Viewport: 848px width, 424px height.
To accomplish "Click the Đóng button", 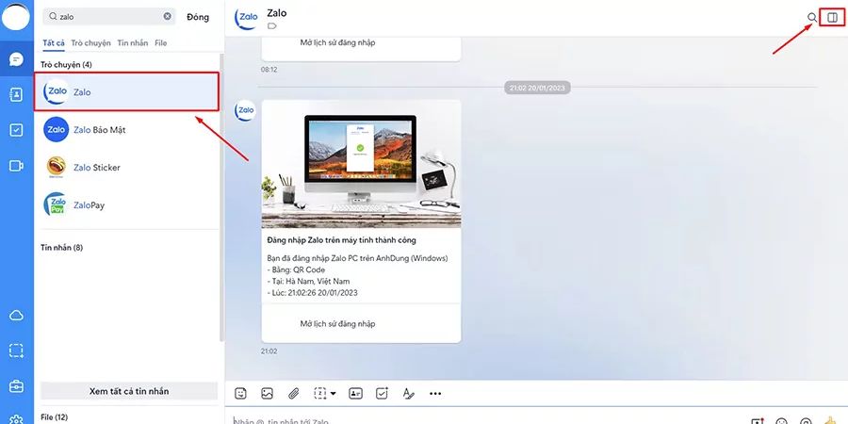I will coord(198,17).
